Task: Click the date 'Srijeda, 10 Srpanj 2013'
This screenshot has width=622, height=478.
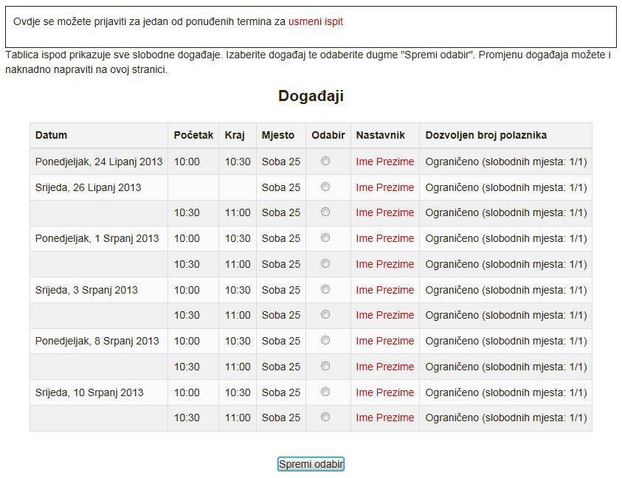Action: click(x=89, y=392)
